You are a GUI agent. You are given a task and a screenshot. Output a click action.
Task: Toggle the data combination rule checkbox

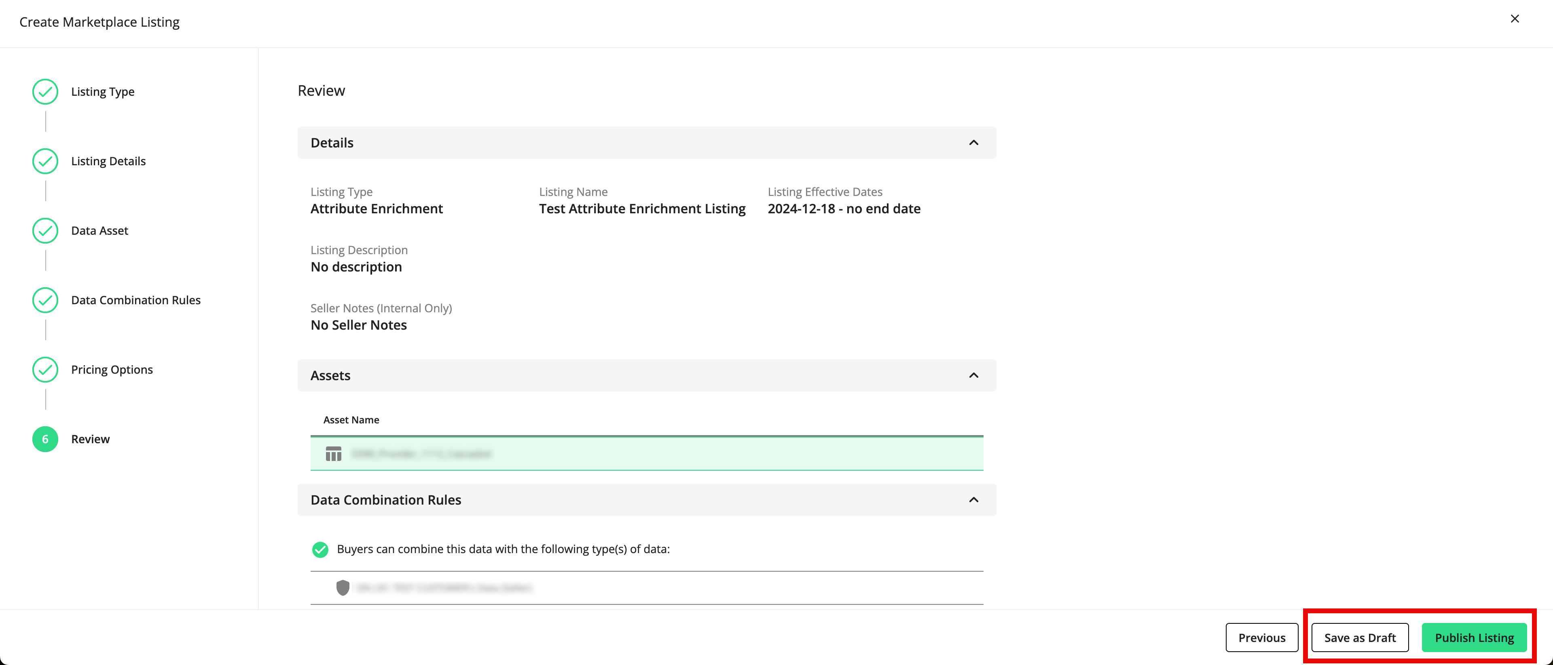pos(320,548)
